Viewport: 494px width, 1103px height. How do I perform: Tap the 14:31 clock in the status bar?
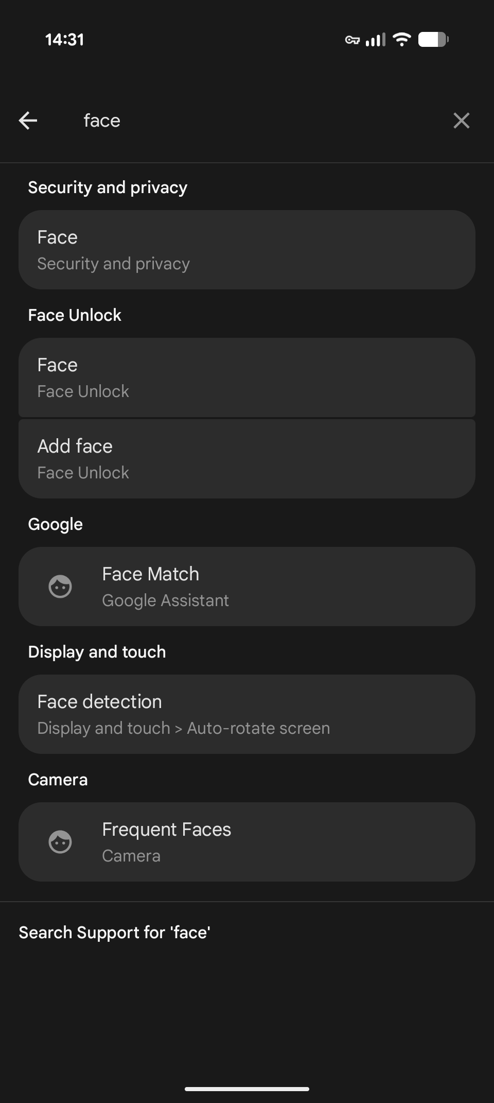[x=64, y=40]
